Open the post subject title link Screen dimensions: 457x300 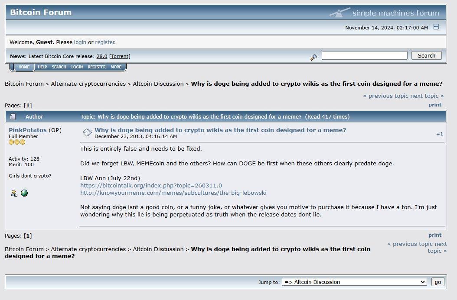[220, 130]
